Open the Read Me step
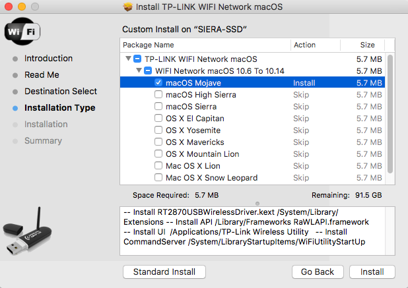This screenshot has height=288, width=408. tap(42, 74)
